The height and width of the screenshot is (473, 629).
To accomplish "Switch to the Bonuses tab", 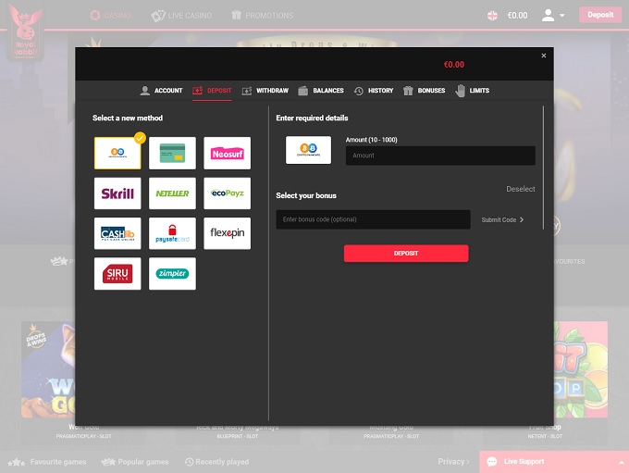I will click(424, 91).
